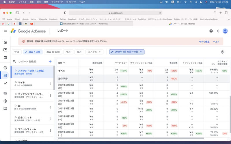
Task: Reload page in Safari address bar
Action: pyautogui.click(x=160, y=13)
